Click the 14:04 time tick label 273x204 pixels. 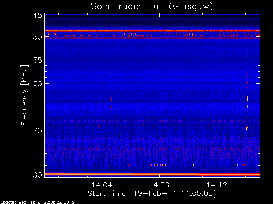pyautogui.click(x=102, y=185)
